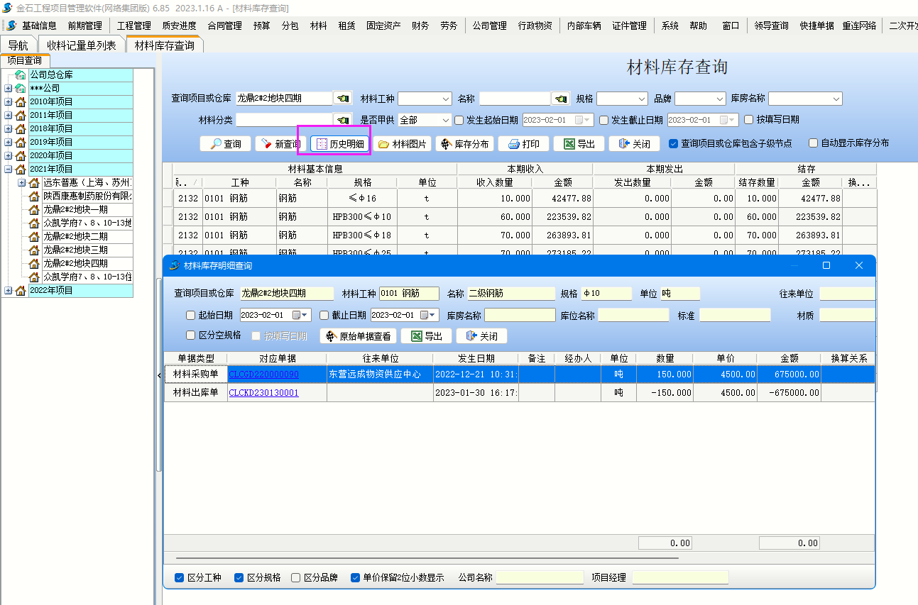Click the 库存分布 distribution button

pos(464,144)
